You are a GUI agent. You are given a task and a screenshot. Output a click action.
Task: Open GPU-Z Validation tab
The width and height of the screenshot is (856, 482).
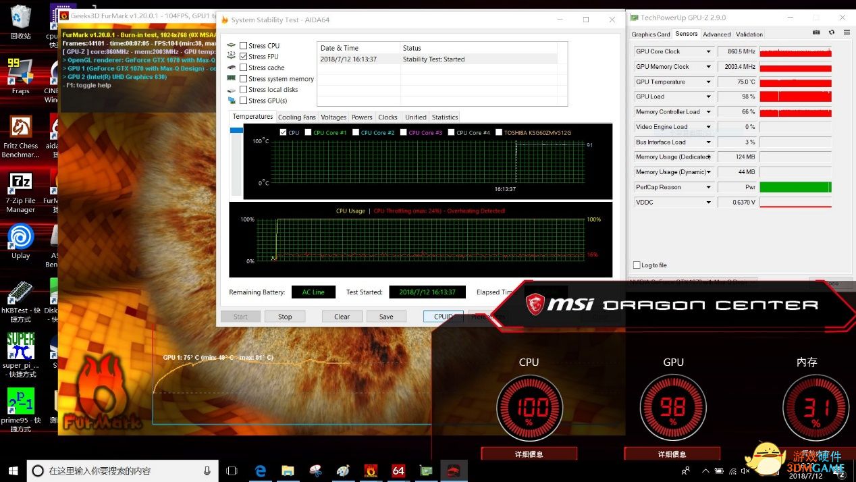(x=749, y=34)
